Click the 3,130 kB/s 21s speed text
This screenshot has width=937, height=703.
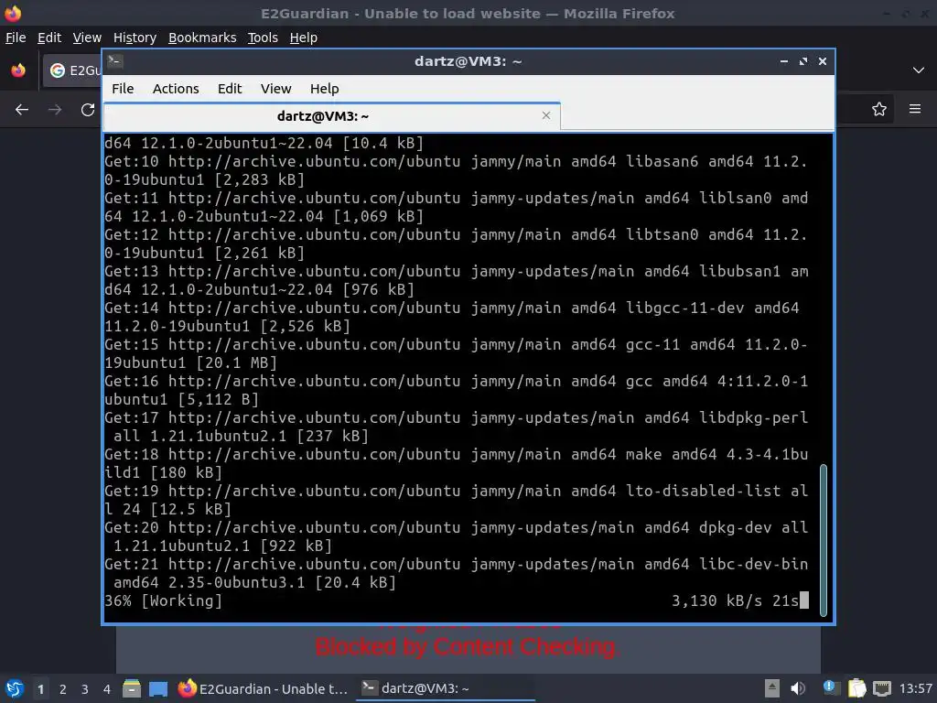735,600
